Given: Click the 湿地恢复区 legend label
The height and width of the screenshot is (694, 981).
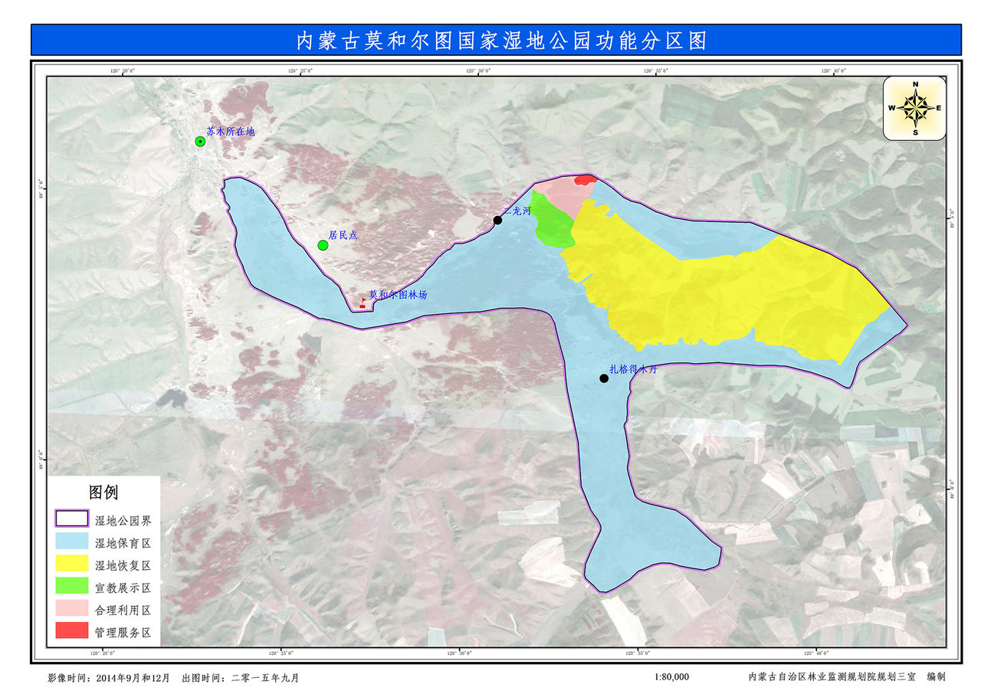Looking at the screenshot, I should point(123,565).
